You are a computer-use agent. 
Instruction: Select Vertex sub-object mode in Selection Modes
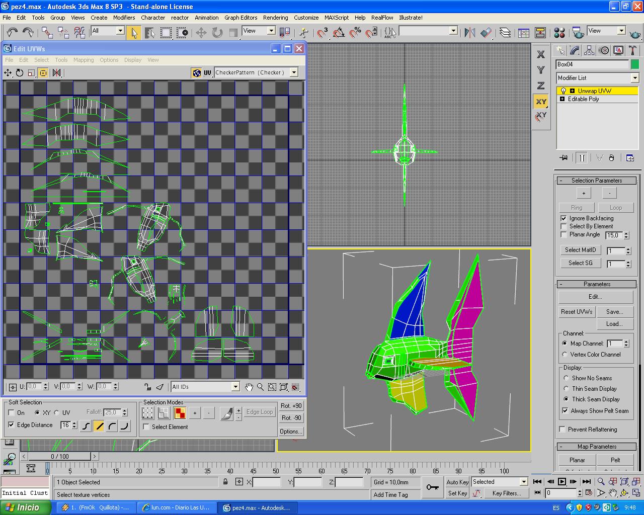(147, 413)
